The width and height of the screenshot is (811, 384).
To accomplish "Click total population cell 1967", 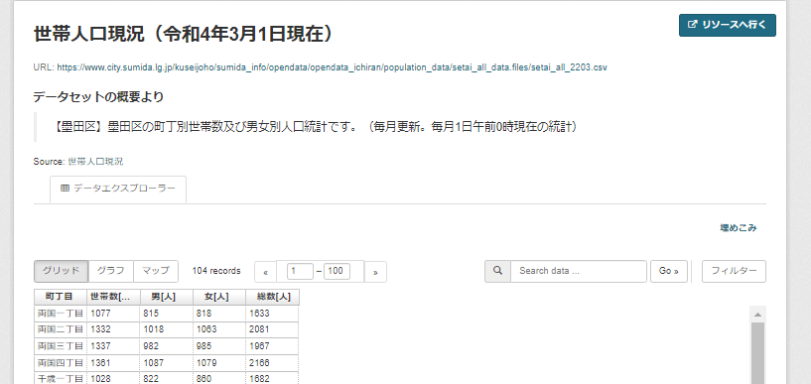I will 273,345.
